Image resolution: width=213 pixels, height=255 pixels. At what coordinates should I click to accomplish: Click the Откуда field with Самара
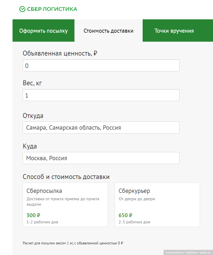coord(101,127)
